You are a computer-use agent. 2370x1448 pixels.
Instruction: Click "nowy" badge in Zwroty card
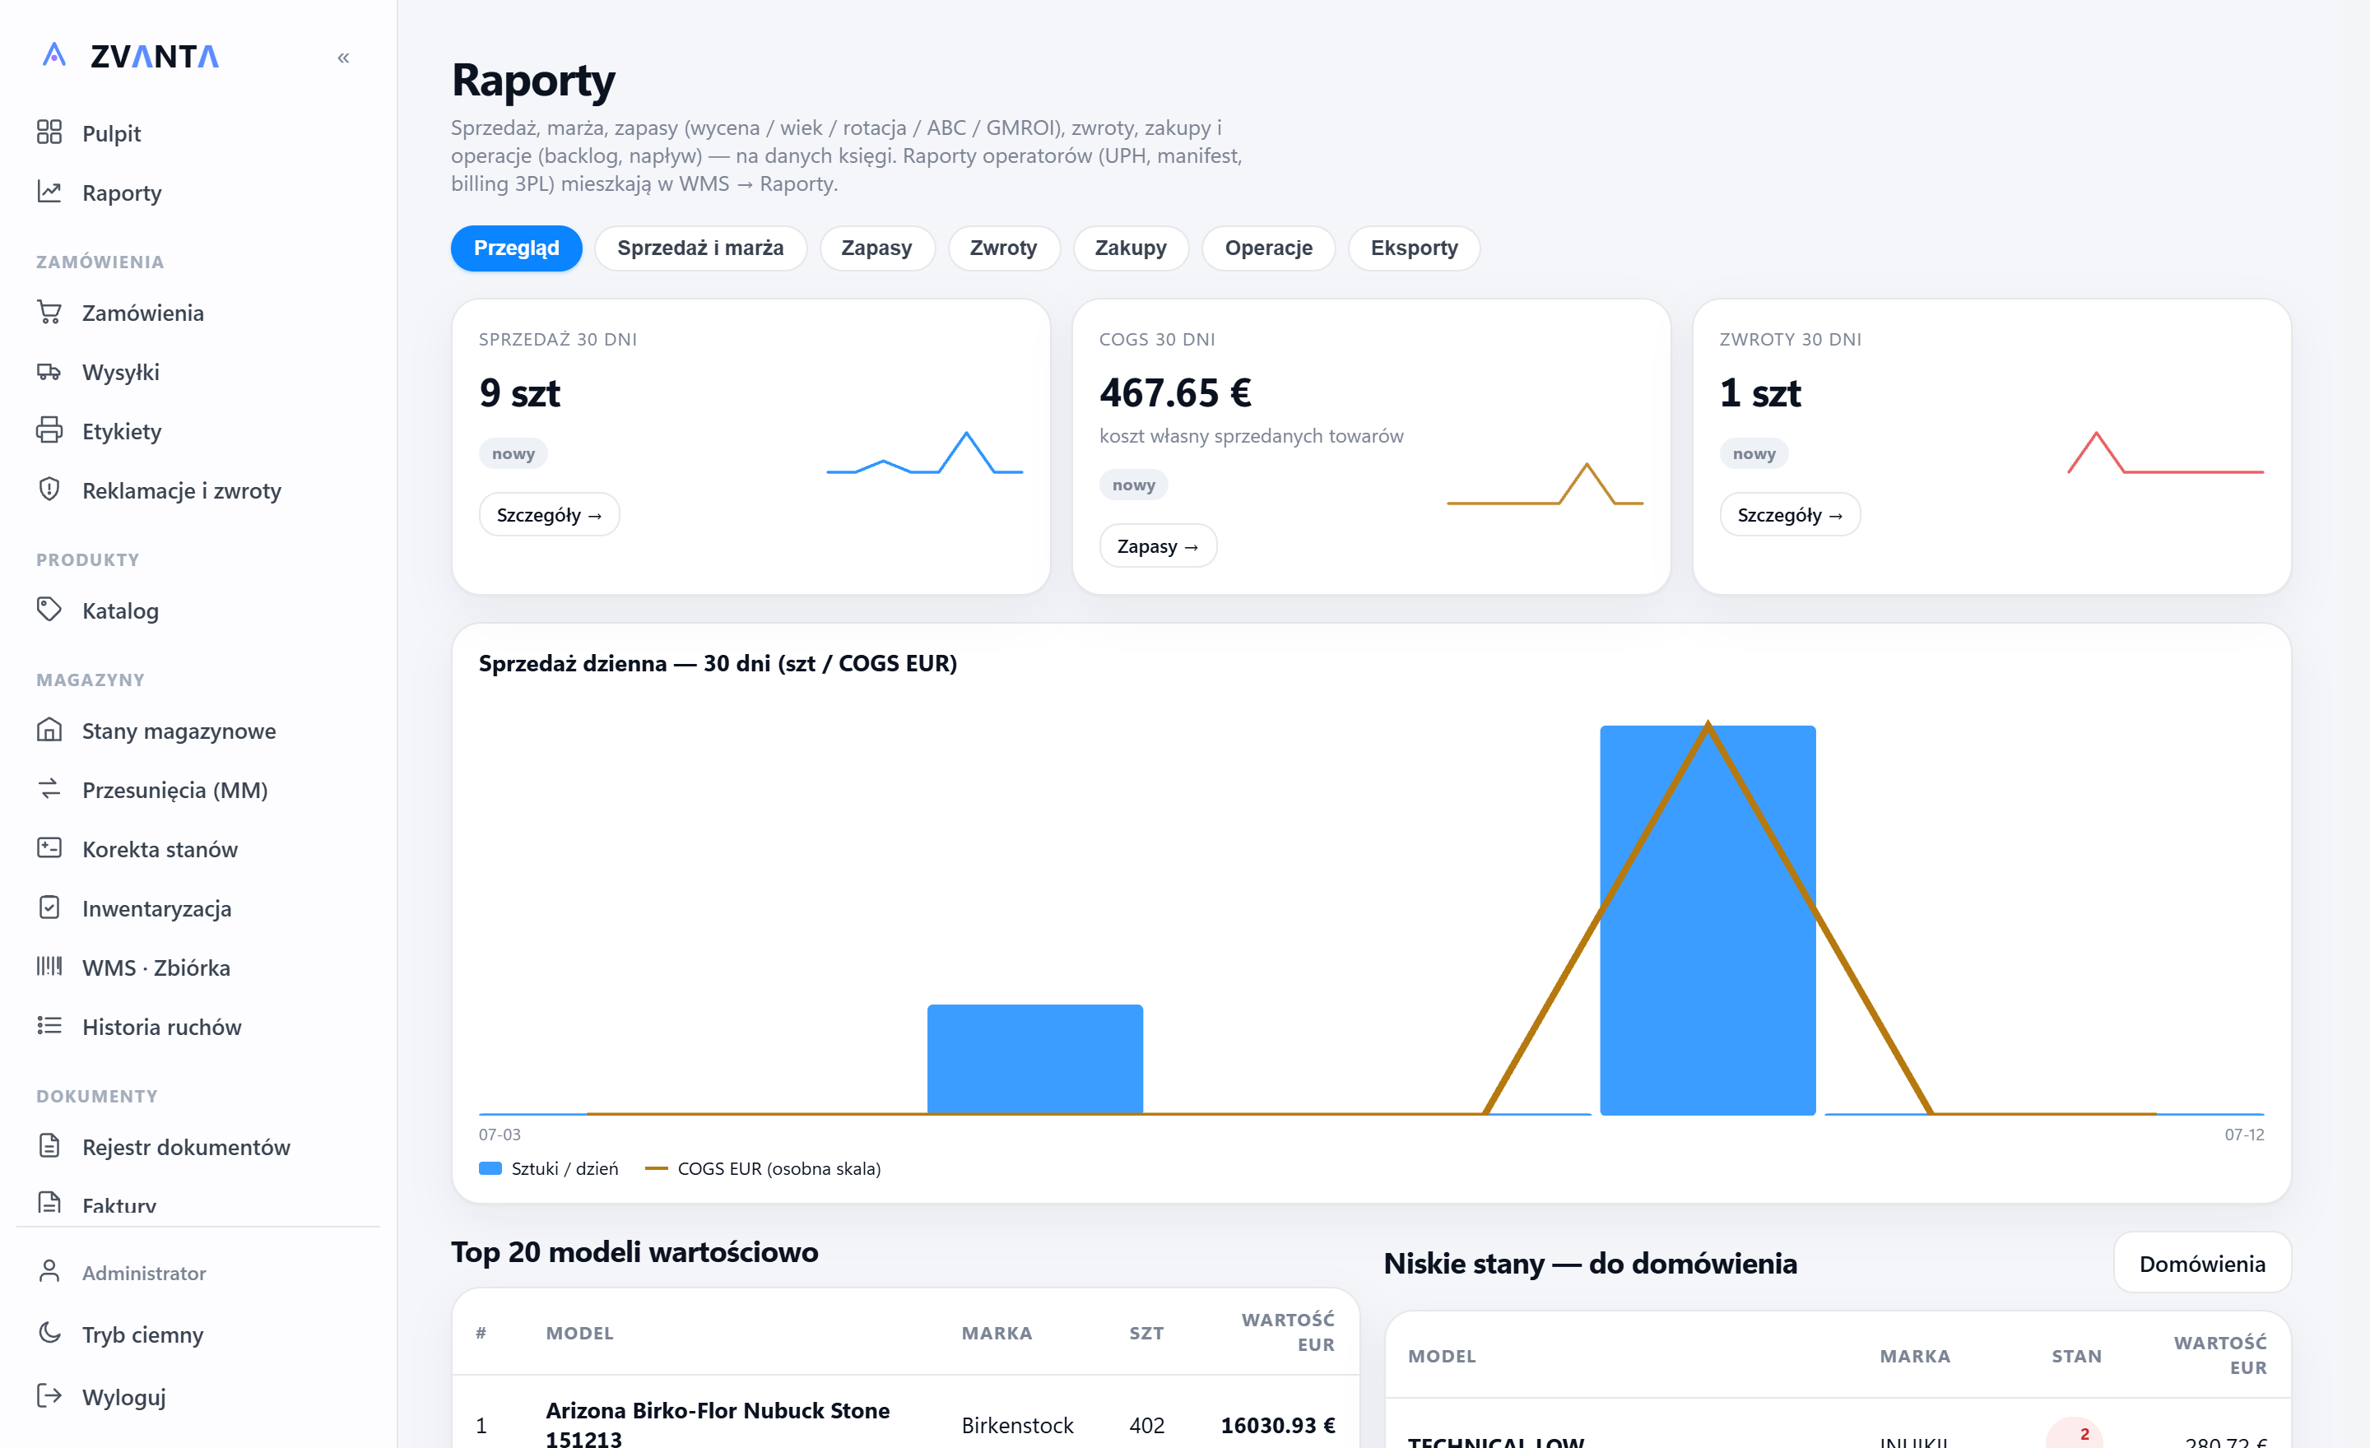click(x=1754, y=454)
